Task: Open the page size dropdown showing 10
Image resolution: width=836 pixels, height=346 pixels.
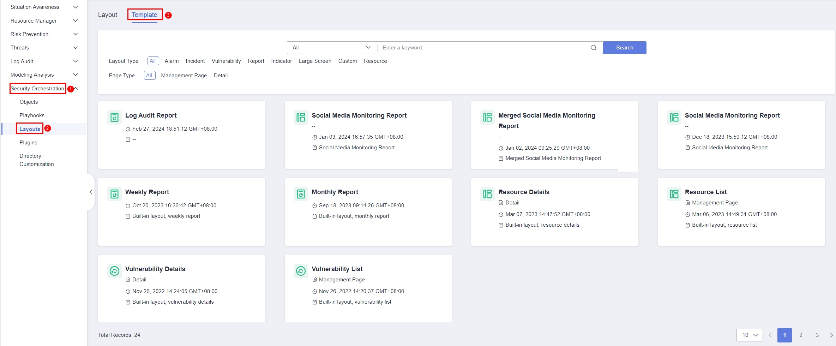Action: pyautogui.click(x=749, y=335)
